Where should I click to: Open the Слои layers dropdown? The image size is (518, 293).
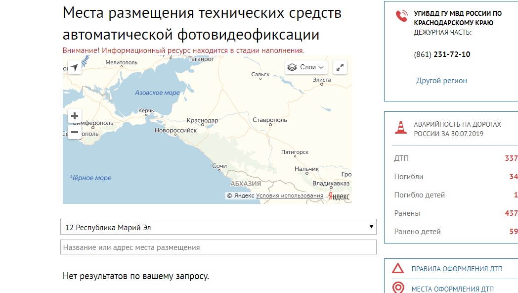306,67
